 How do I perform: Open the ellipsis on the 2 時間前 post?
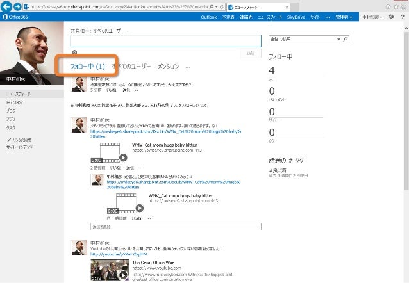[140, 168]
